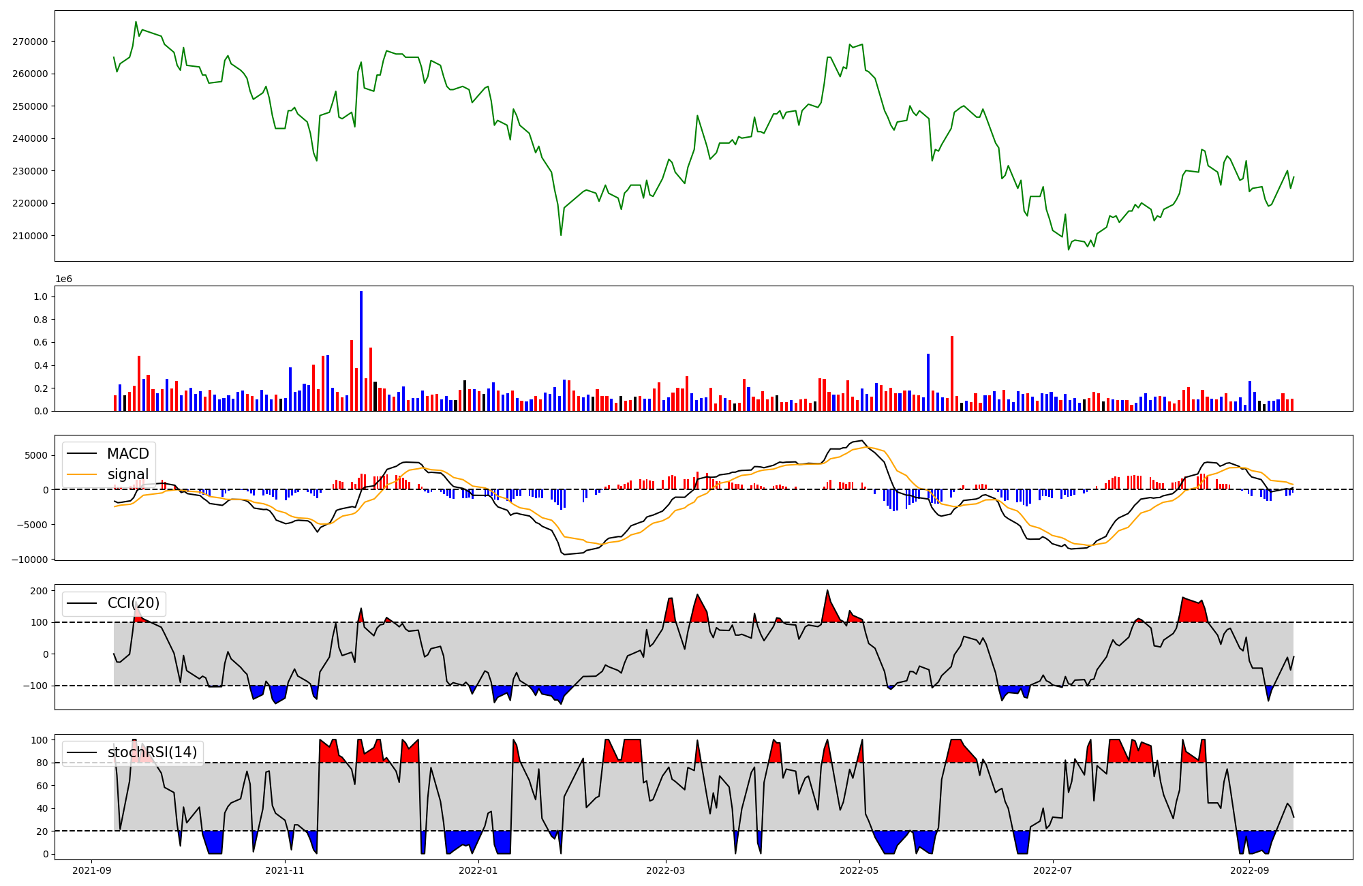Viewport: 1363px width, 886px height.
Task: Click the 1.0 tick on the volume axis
Action: point(40,297)
